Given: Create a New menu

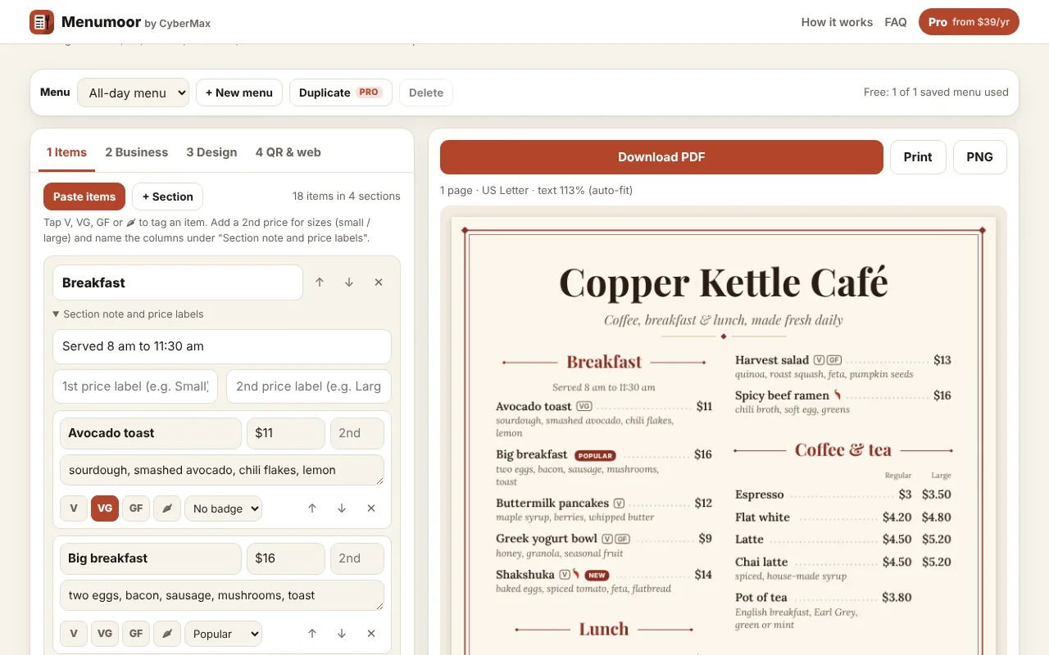Looking at the screenshot, I should coord(239,93).
